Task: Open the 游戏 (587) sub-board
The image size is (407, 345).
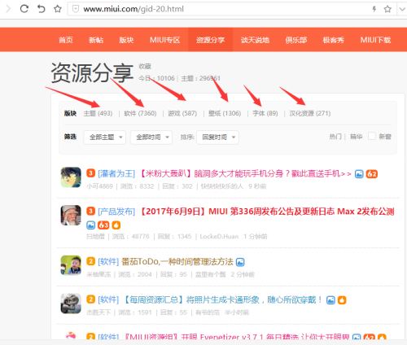Action: coord(182,113)
